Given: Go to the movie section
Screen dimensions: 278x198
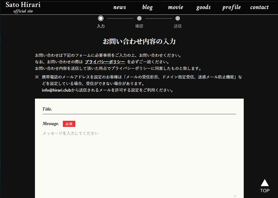Looking at the screenshot, I should click(x=176, y=7).
